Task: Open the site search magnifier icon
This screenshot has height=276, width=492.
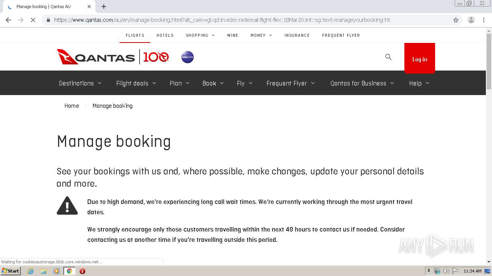Action: click(x=389, y=57)
